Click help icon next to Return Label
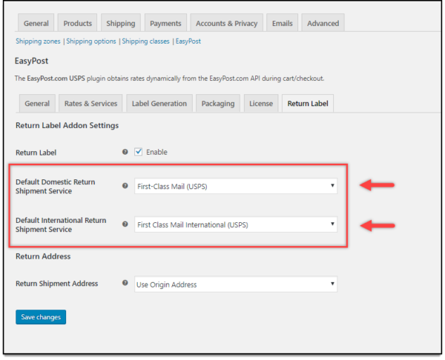The width and height of the screenshot is (445, 360). (125, 152)
